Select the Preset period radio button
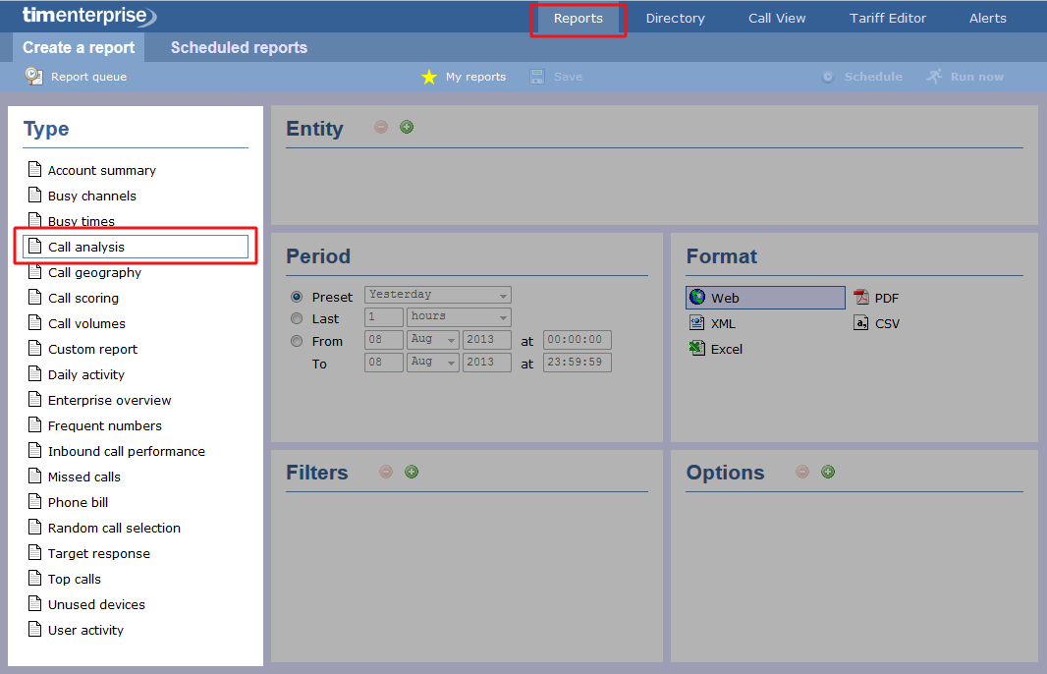 [x=296, y=295]
